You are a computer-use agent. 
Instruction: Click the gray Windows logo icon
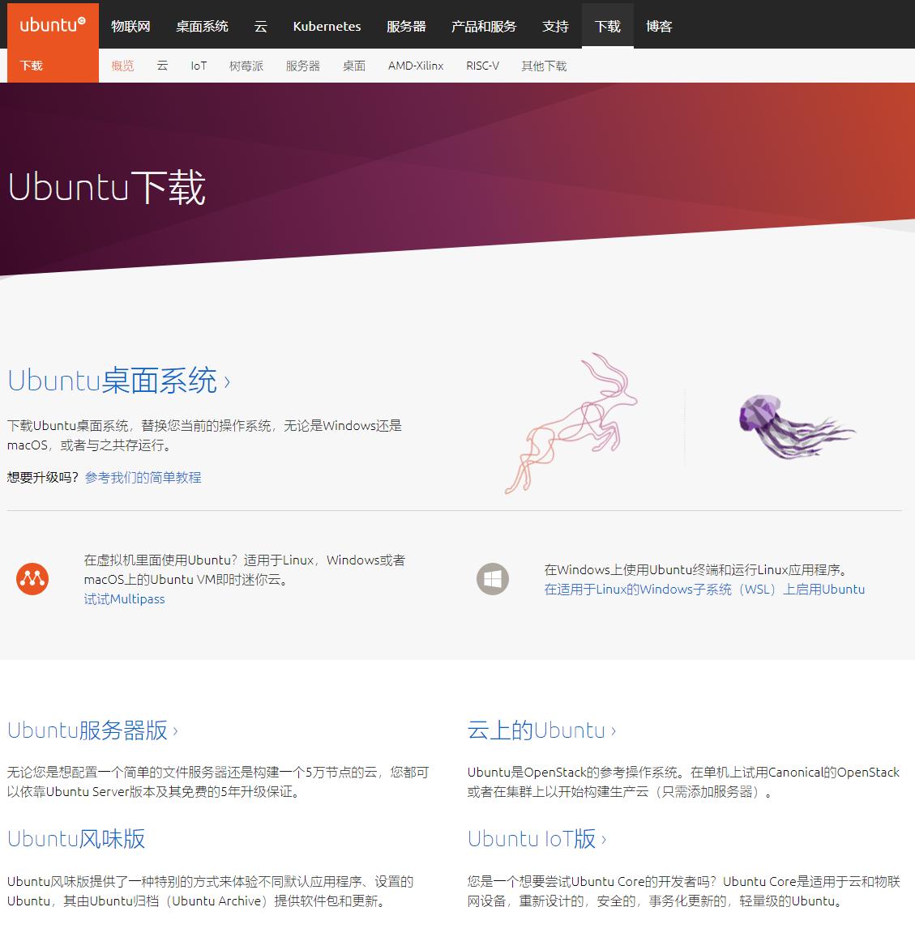[492, 579]
